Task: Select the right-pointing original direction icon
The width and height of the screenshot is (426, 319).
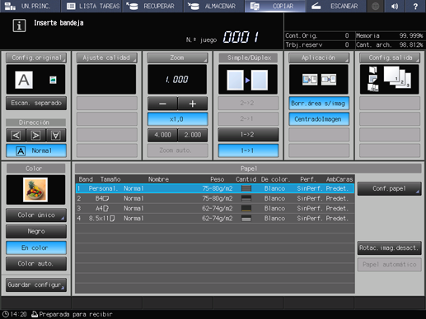Action: [x=36, y=136]
